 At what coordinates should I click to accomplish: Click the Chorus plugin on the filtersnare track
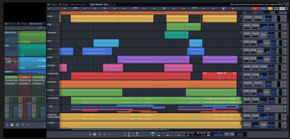263,34
